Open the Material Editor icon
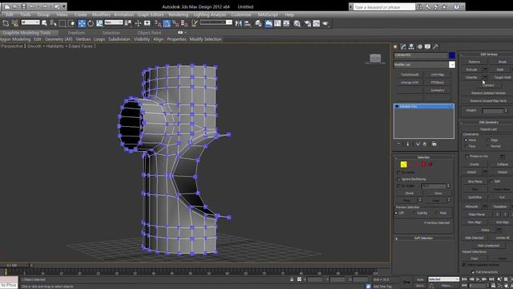 click(297, 23)
